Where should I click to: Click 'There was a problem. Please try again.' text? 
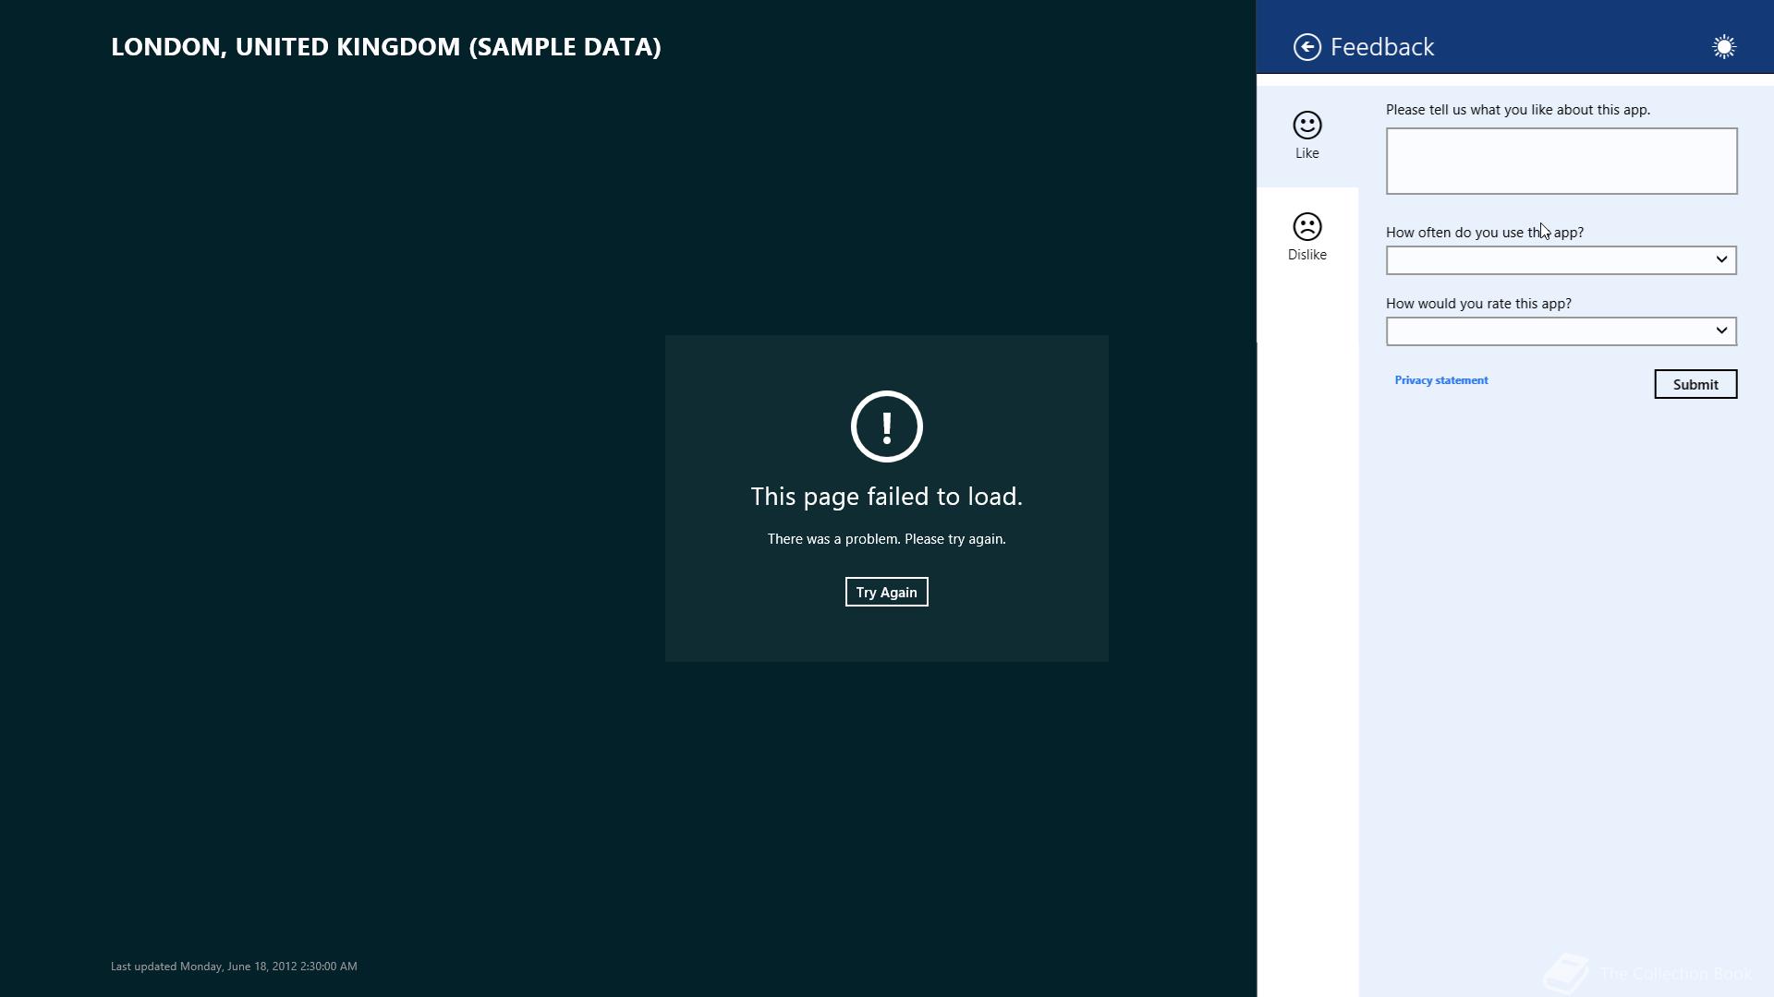[886, 539]
